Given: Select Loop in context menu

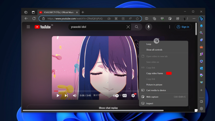Looking at the screenshot, I should tap(164, 44).
